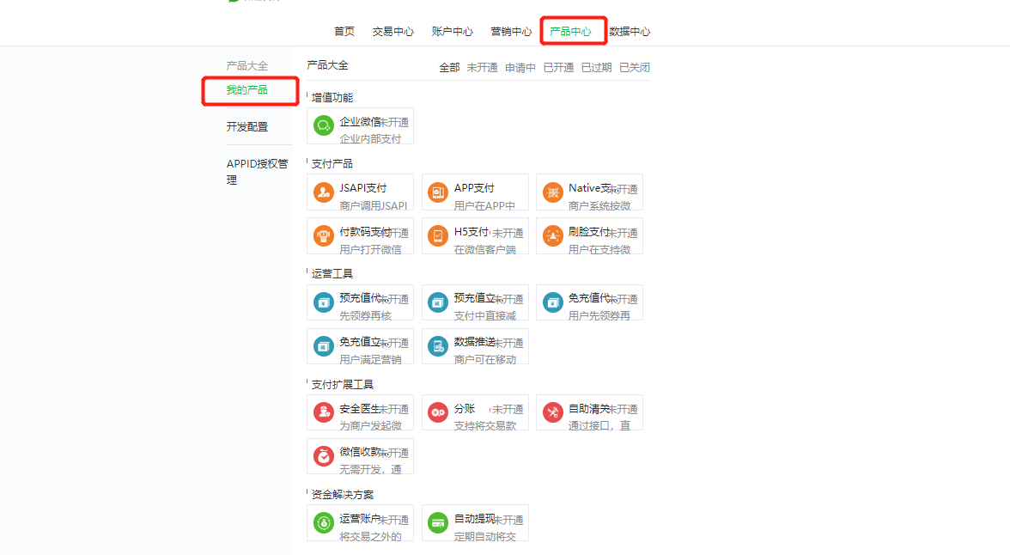1010x555 pixels.
Task: Click the 自动提现 green icon
Action: pyautogui.click(x=438, y=522)
